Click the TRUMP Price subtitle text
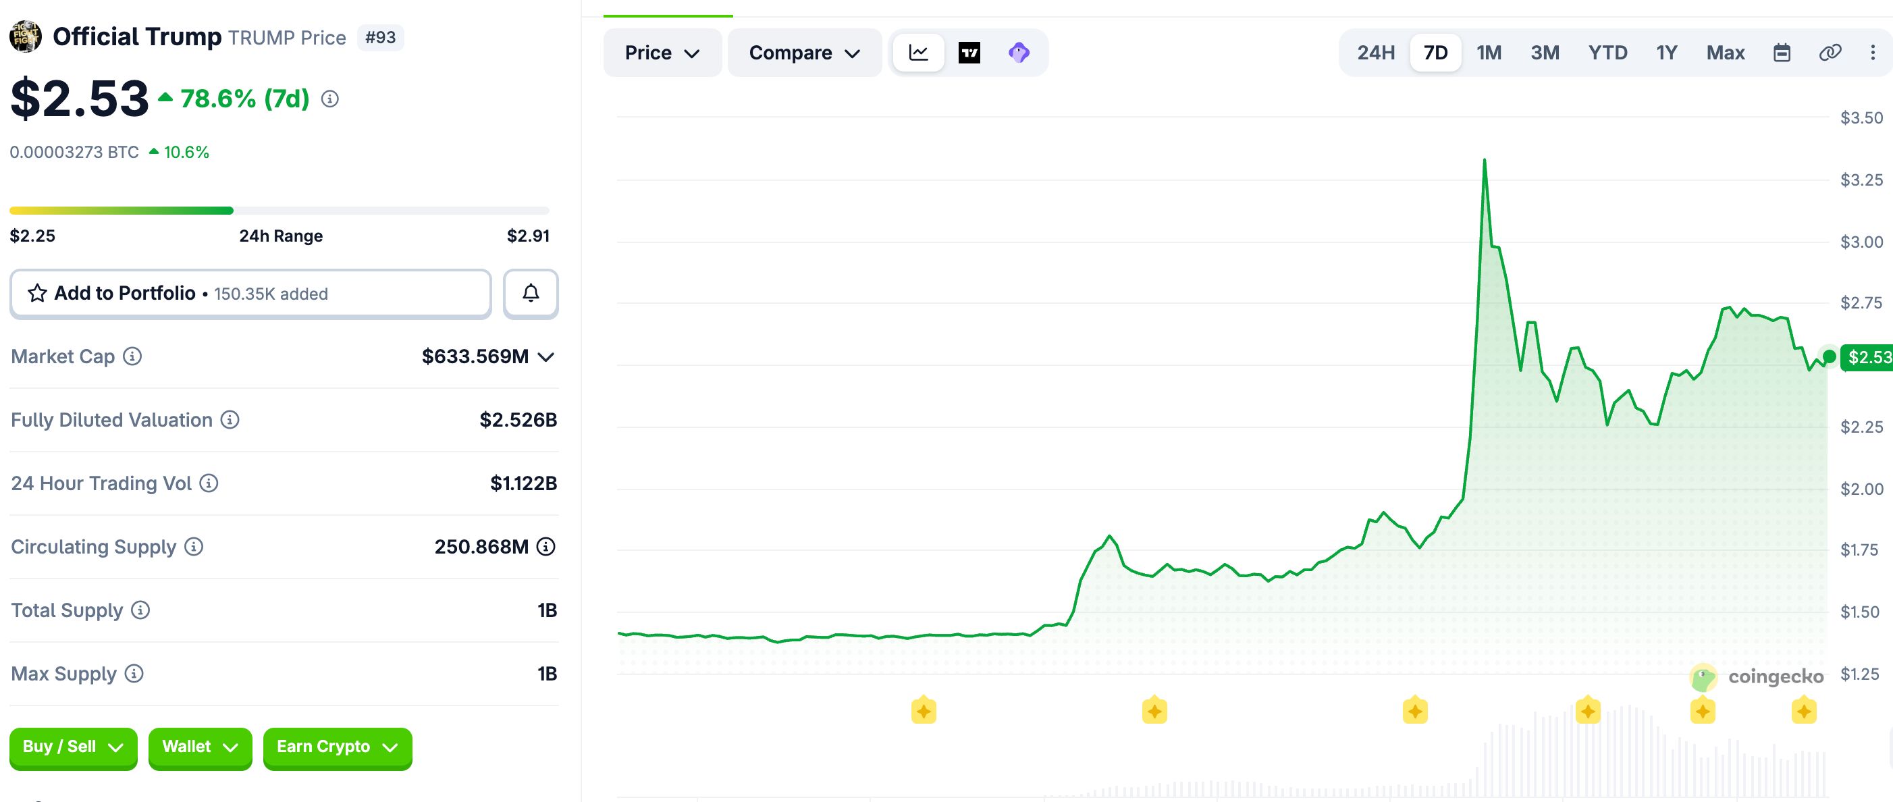1893x802 pixels. tap(287, 38)
